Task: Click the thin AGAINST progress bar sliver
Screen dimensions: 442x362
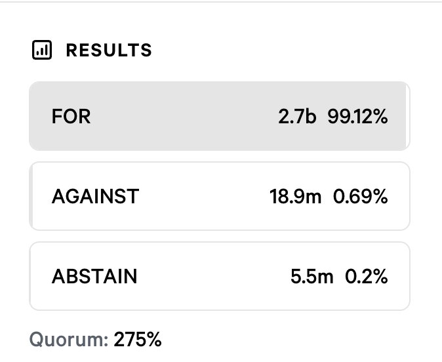Action: tap(31, 196)
